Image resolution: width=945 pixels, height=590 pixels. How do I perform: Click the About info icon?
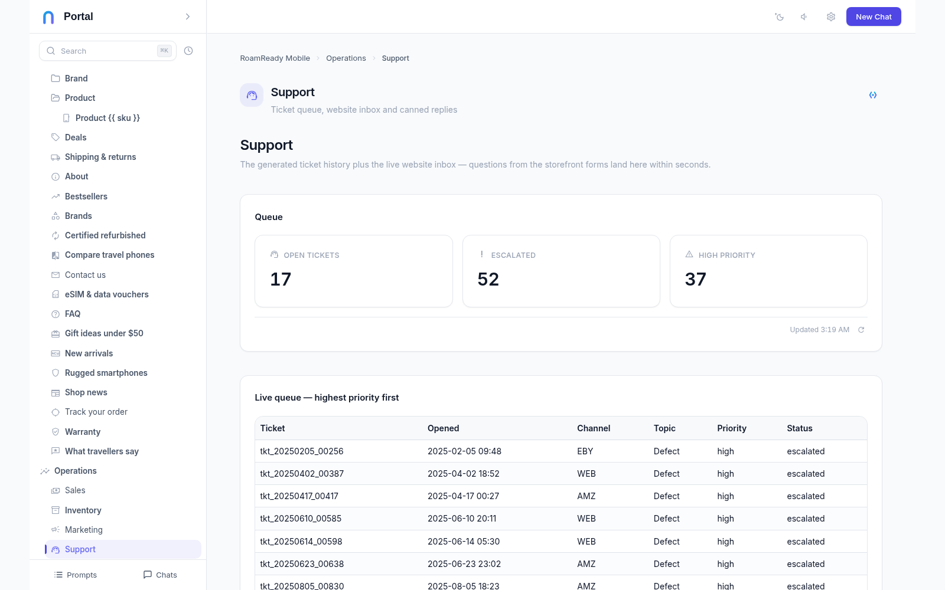click(x=56, y=177)
